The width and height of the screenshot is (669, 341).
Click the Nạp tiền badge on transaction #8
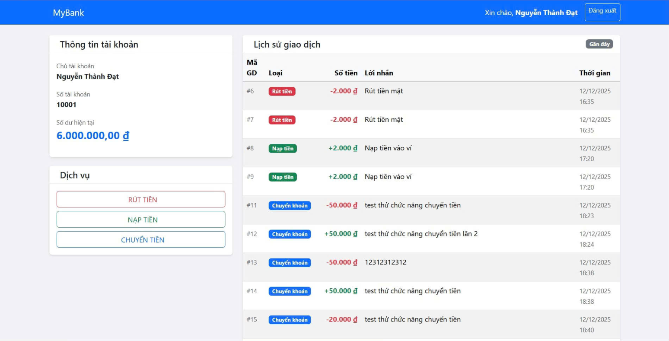[283, 149]
